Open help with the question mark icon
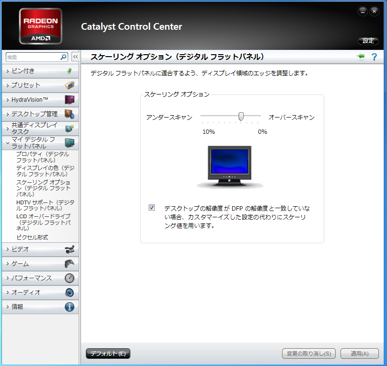The width and height of the screenshot is (387, 366). (374, 57)
